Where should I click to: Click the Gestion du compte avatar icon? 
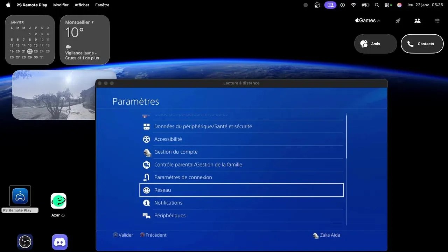(x=147, y=152)
